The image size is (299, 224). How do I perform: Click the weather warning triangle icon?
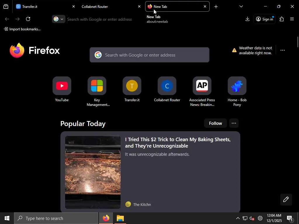[x=234, y=50]
